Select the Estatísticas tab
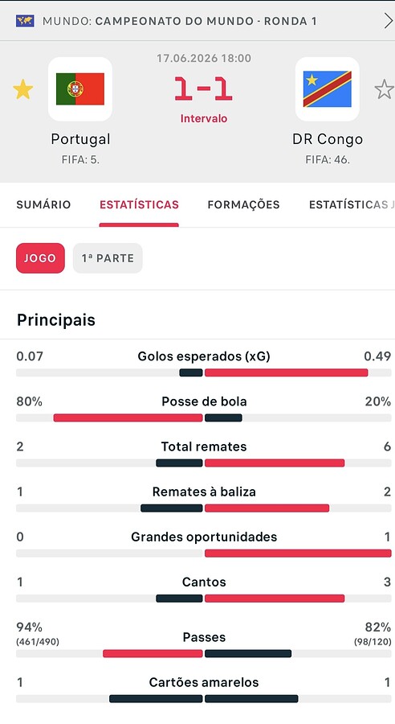Viewport: 395px width, 724px height. point(139,204)
